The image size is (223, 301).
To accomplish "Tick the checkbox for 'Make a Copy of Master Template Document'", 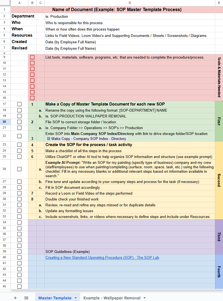I will 19,104.
